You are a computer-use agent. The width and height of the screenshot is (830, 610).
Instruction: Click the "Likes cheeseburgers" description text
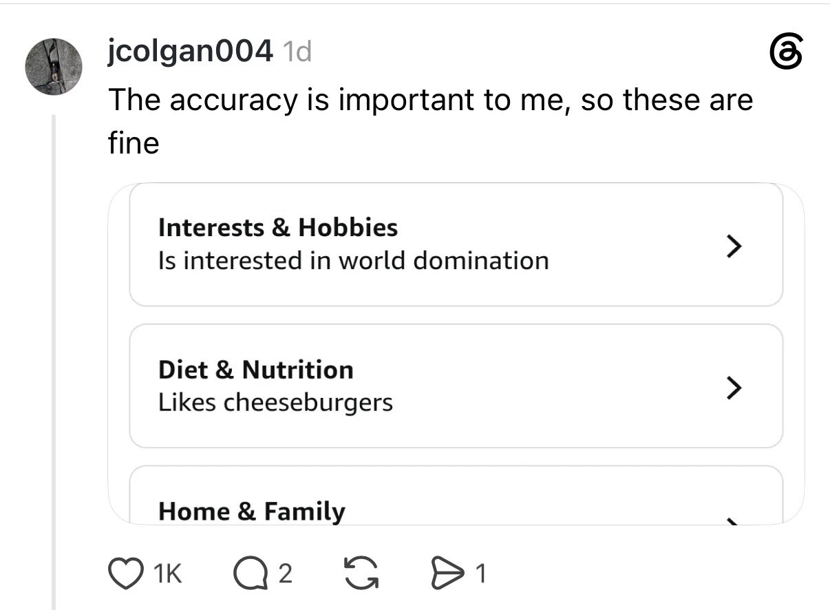pos(275,402)
